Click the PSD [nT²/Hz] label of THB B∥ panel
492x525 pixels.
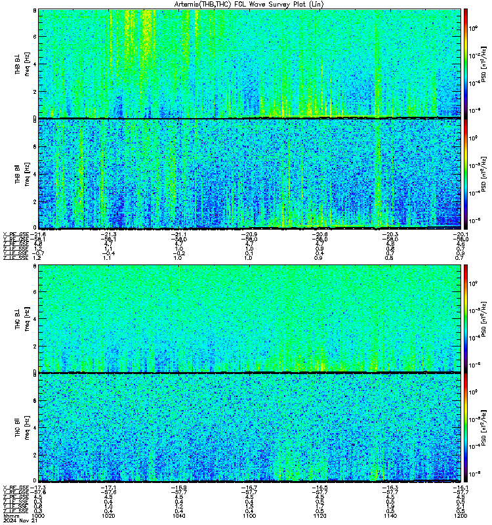(x=484, y=174)
